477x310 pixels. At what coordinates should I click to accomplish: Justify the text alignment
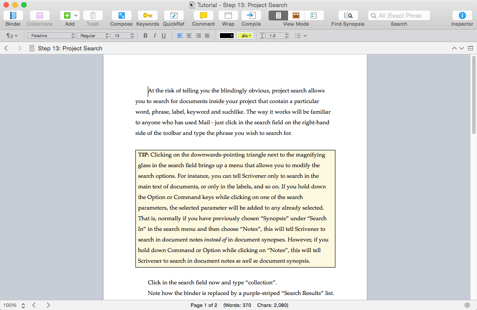tap(207, 35)
